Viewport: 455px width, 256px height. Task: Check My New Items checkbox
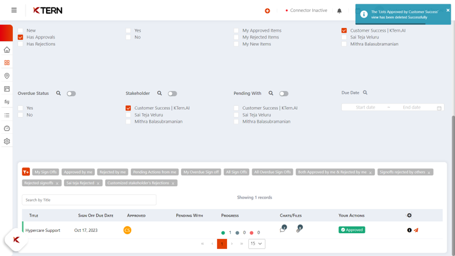[x=236, y=44]
